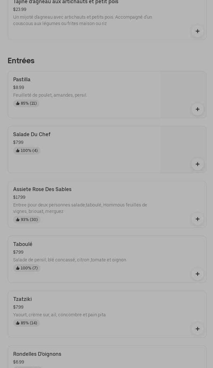Click Tzatziki 85% rating badge
This screenshot has width=213, height=368.
pos(27,323)
